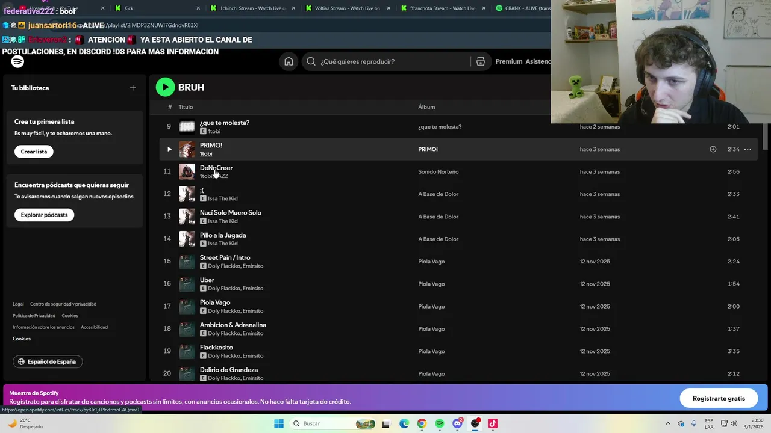Select the Flackkosito track title
This screenshot has width=771, height=433.
point(216,348)
